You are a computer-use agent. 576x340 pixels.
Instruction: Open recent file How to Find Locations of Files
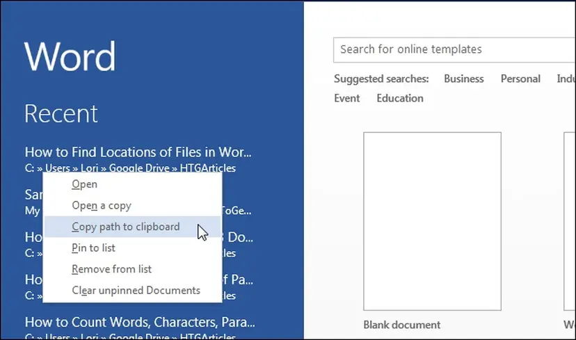coord(138,152)
